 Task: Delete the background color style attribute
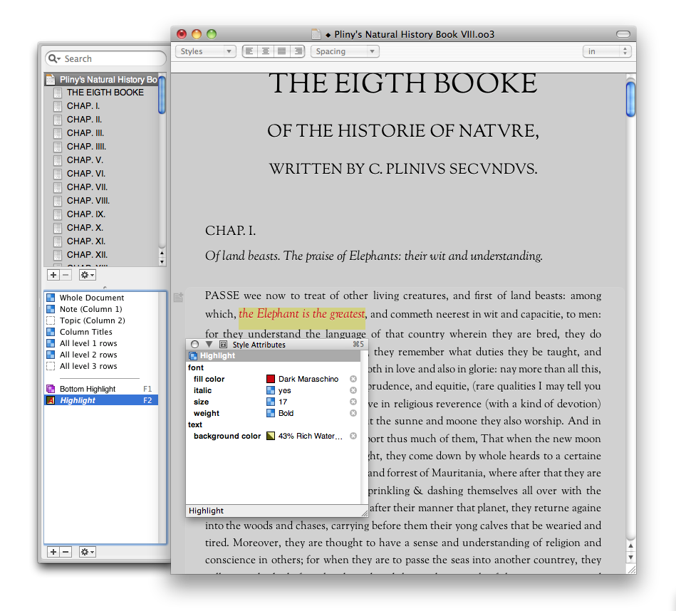click(353, 436)
